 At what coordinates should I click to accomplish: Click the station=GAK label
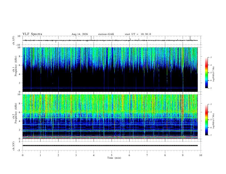click(x=106, y=34)
